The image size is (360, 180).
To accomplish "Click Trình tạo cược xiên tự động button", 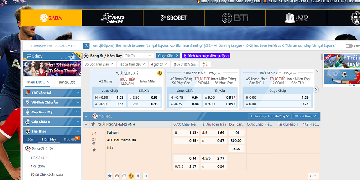I will [x=206, y=56].
